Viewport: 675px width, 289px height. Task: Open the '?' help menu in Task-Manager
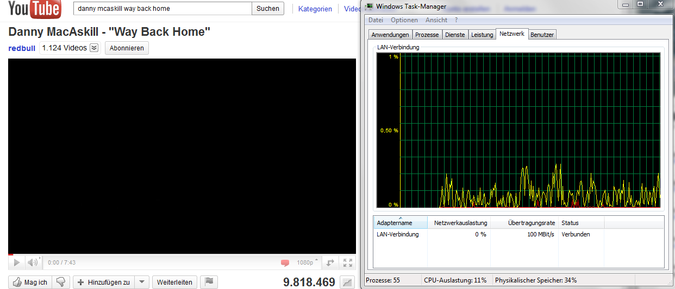coord(457,20)
